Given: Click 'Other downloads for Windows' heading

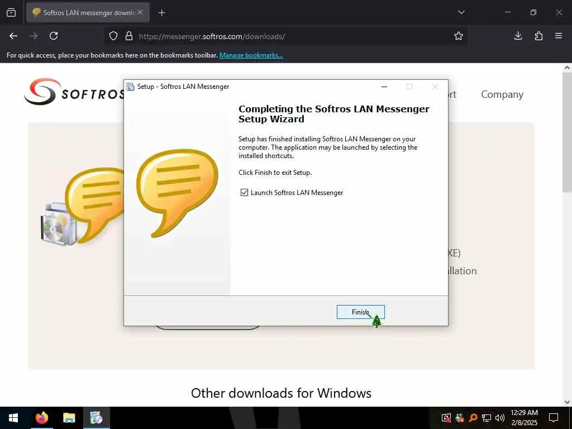Looking at the screenshot, I should pos(282,393).
